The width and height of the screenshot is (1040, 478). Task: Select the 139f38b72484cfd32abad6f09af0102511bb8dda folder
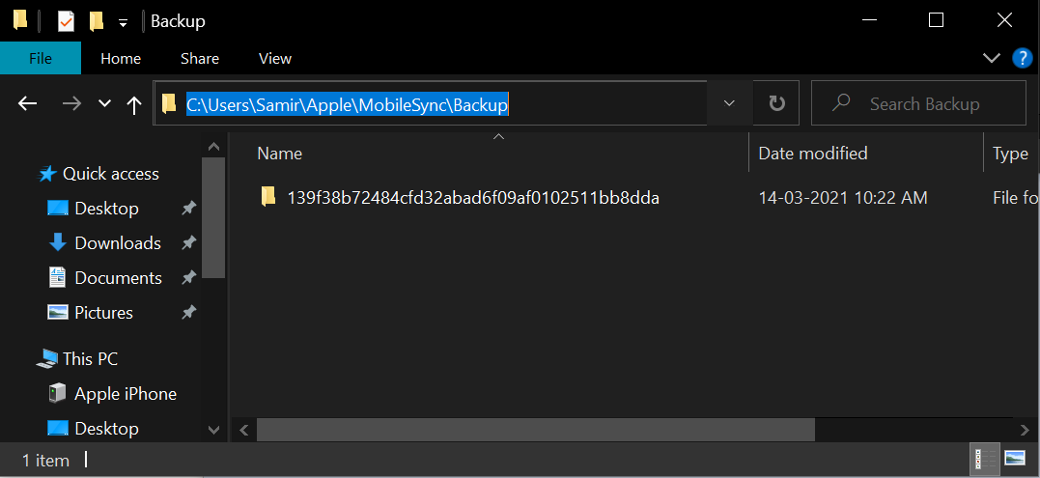click(x=473, y=198)
